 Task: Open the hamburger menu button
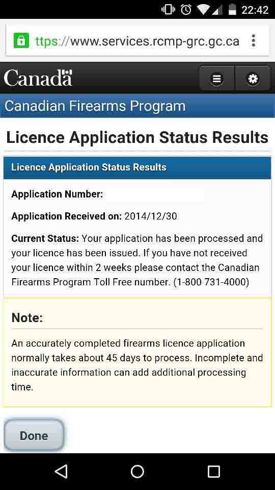[x=217, y=79]
